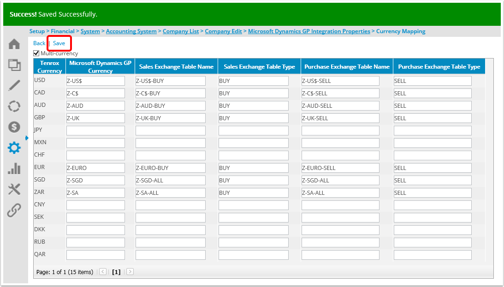Click Purchase Exchange Table Type header

click(x=439, y=67)
